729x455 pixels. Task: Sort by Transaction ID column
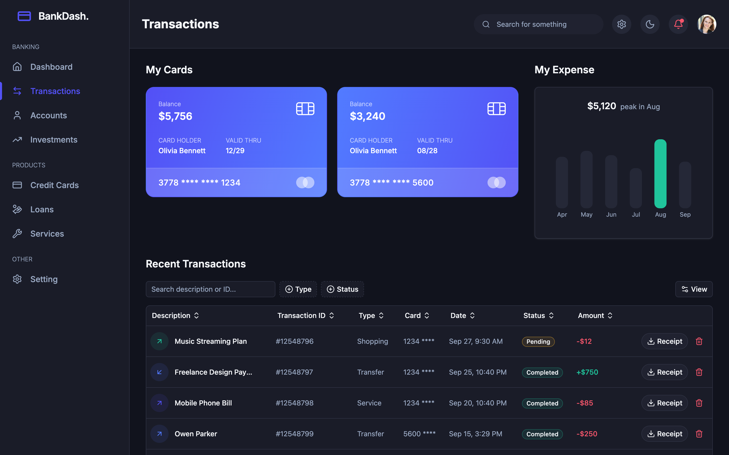pos(306,315)
